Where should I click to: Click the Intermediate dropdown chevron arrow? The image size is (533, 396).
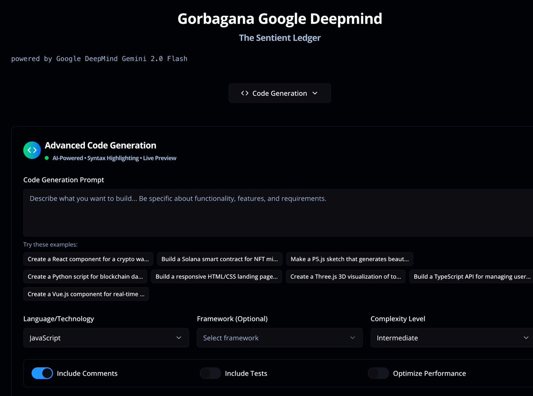[526, 337]
